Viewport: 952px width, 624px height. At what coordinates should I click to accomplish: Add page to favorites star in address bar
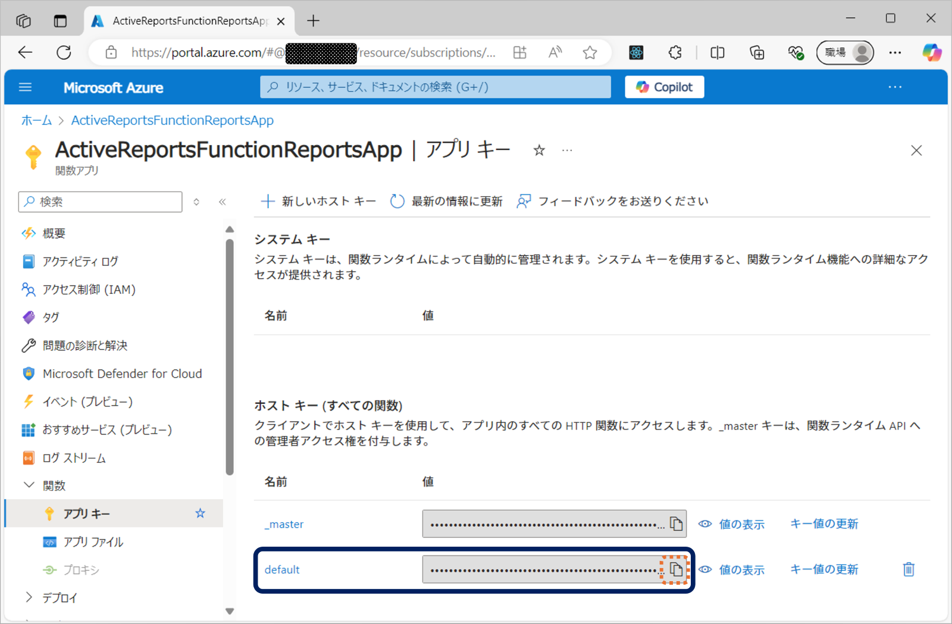point(590,52)
